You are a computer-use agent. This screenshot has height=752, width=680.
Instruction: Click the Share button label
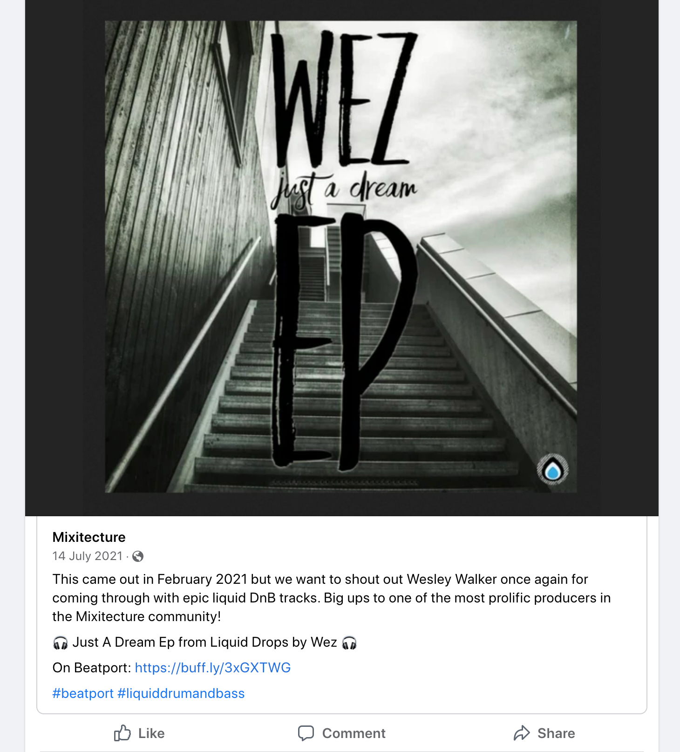tap(556, 733)
